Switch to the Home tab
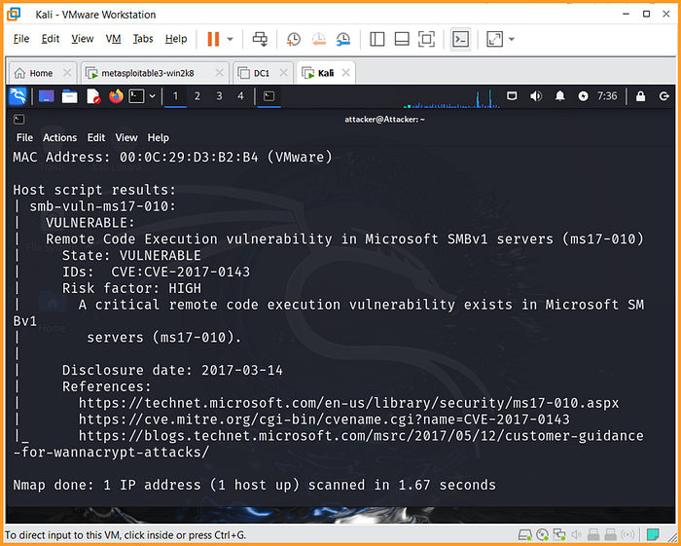 (41, 73)
